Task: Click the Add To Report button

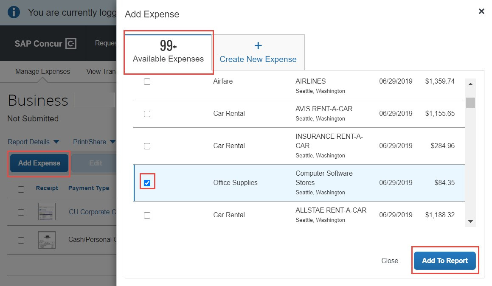Action: point(445,261)
